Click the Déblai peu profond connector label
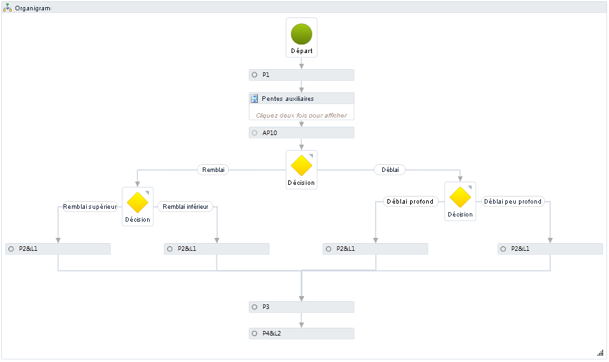609x362 pixels. tap(512, 201)
